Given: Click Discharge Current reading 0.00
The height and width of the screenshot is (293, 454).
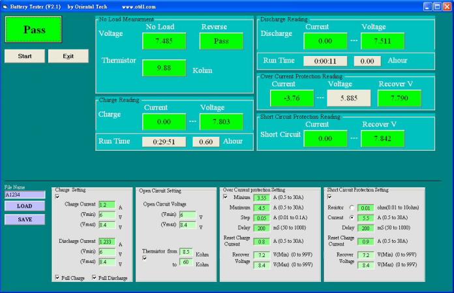Looking at the screenshot, I should point(325,41).
